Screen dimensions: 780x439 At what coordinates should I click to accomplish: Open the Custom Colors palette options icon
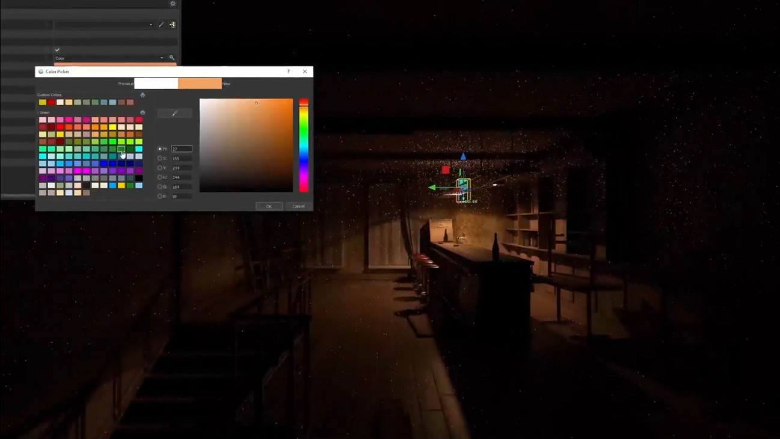[143, 95]
